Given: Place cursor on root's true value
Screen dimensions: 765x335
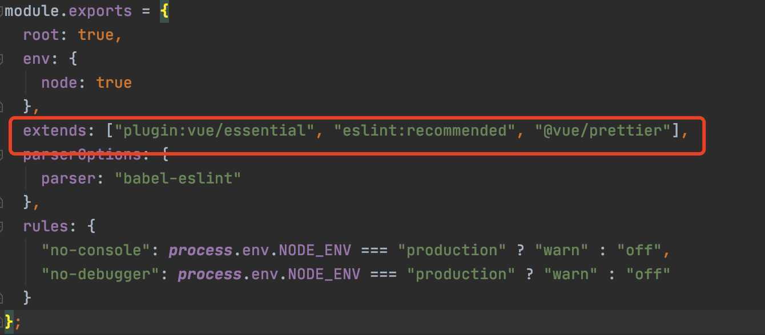Looking at the screenshot, I should pos(96,35).
